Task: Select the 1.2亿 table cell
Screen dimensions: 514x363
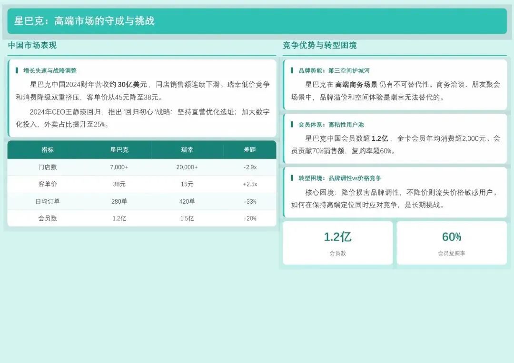Action: (119, 218)
